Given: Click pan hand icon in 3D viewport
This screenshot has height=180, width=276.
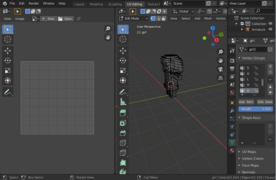Looking at the screenshot, I should 220,60.
